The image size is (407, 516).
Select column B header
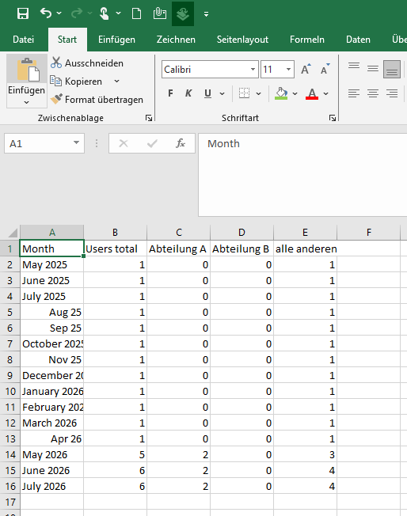click(x=115, y=233)
